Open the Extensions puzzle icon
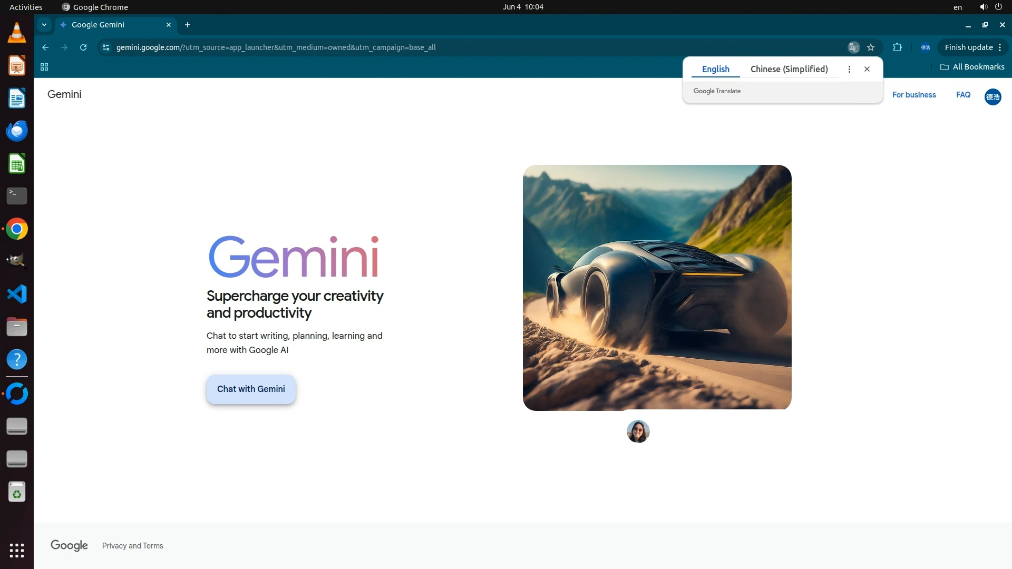1012x569 pixels. (897, 47)
